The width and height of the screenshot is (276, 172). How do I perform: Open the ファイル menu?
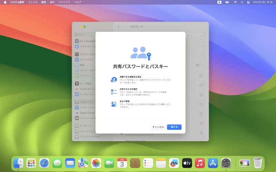[33, 2]
